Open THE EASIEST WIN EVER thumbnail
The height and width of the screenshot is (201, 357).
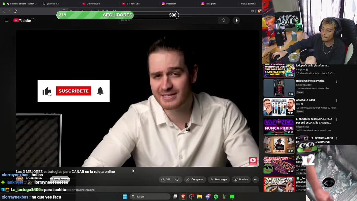[x=279, y=165]
